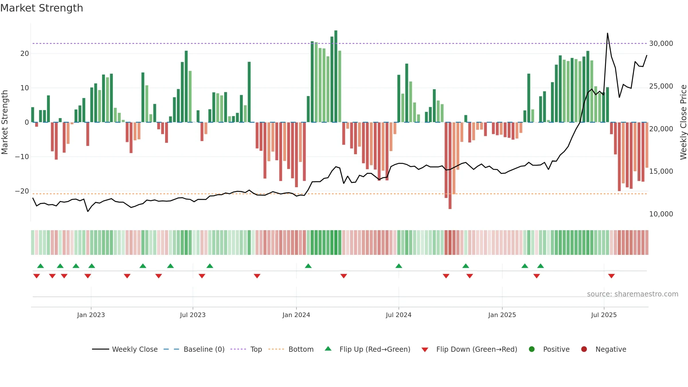Click the Jan 2024 axis label
688x387 pixels.
pyautogui.click(x=296, y=315)
